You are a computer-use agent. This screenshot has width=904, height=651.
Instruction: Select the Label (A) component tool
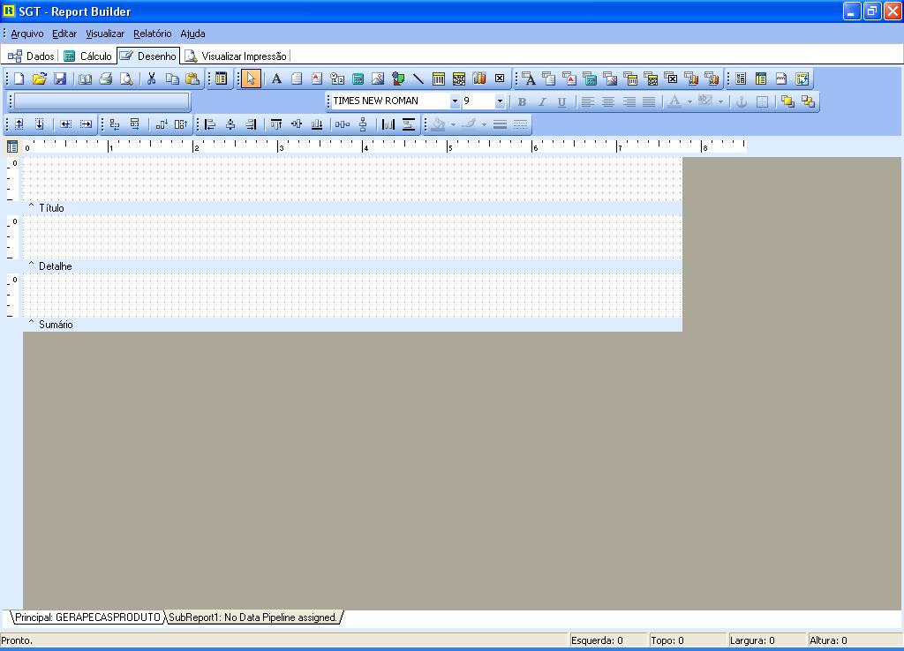(276, 79)
